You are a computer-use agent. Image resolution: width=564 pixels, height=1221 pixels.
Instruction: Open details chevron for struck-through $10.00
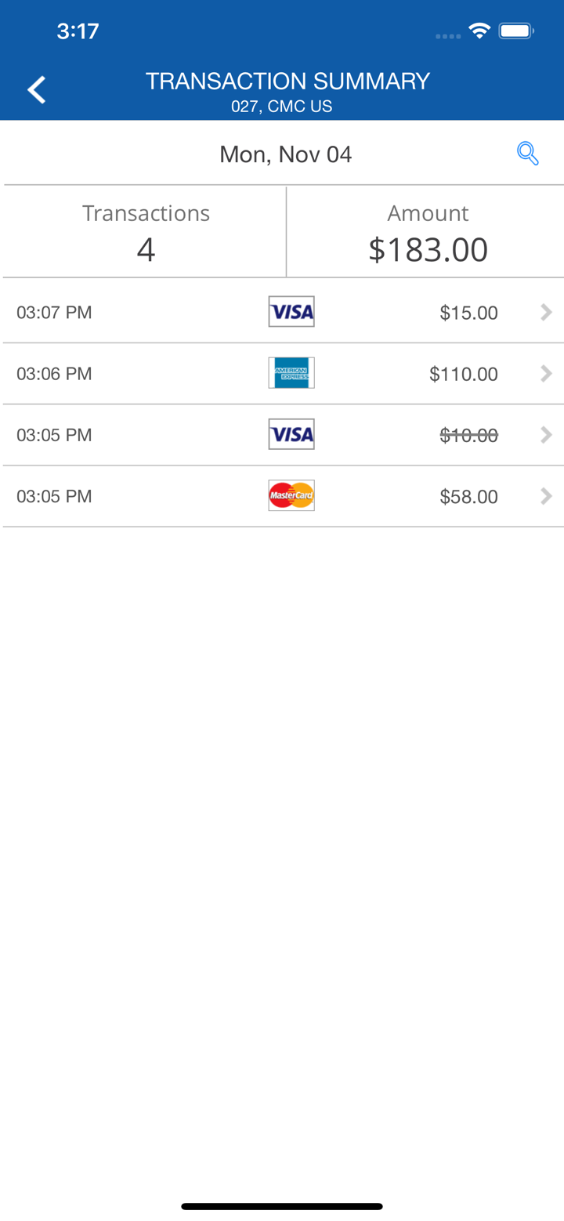coord(547,435)
